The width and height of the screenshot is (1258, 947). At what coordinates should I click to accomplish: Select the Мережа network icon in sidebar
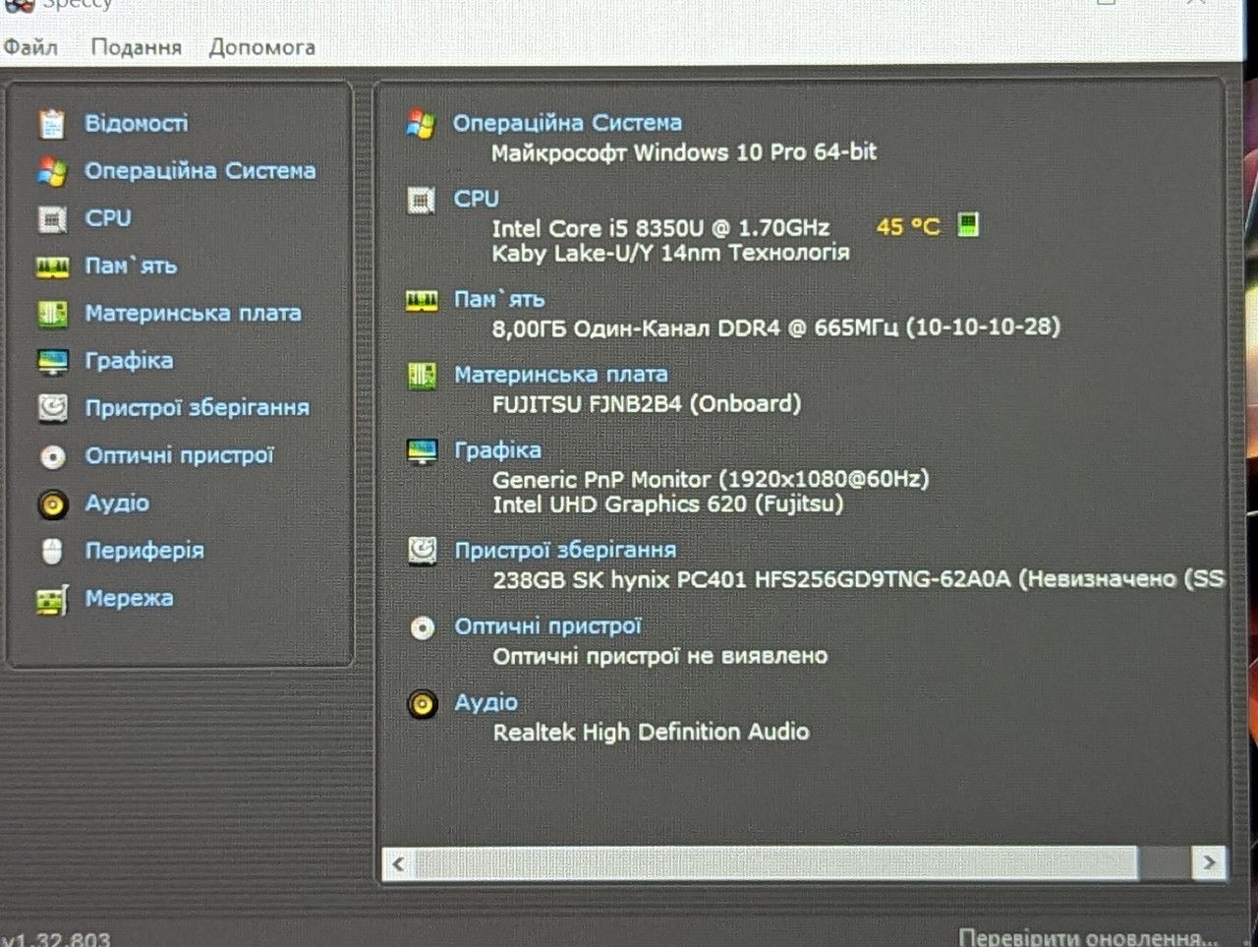click(52, 599)
